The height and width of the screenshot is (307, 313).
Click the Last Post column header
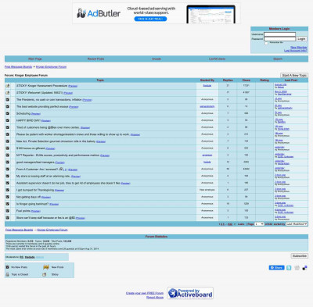pyautogui.click(x=291, y=80)
